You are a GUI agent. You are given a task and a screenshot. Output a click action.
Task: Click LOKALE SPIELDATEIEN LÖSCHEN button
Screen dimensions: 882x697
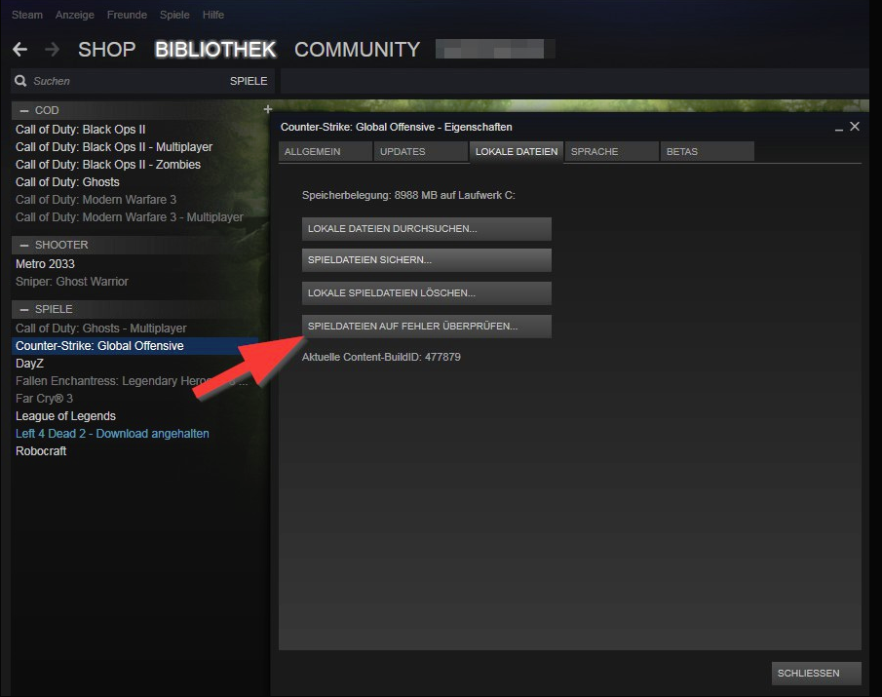point(426,293)
